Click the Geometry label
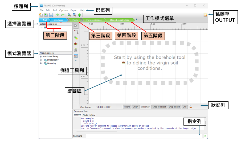 click(x=52, y=63)
